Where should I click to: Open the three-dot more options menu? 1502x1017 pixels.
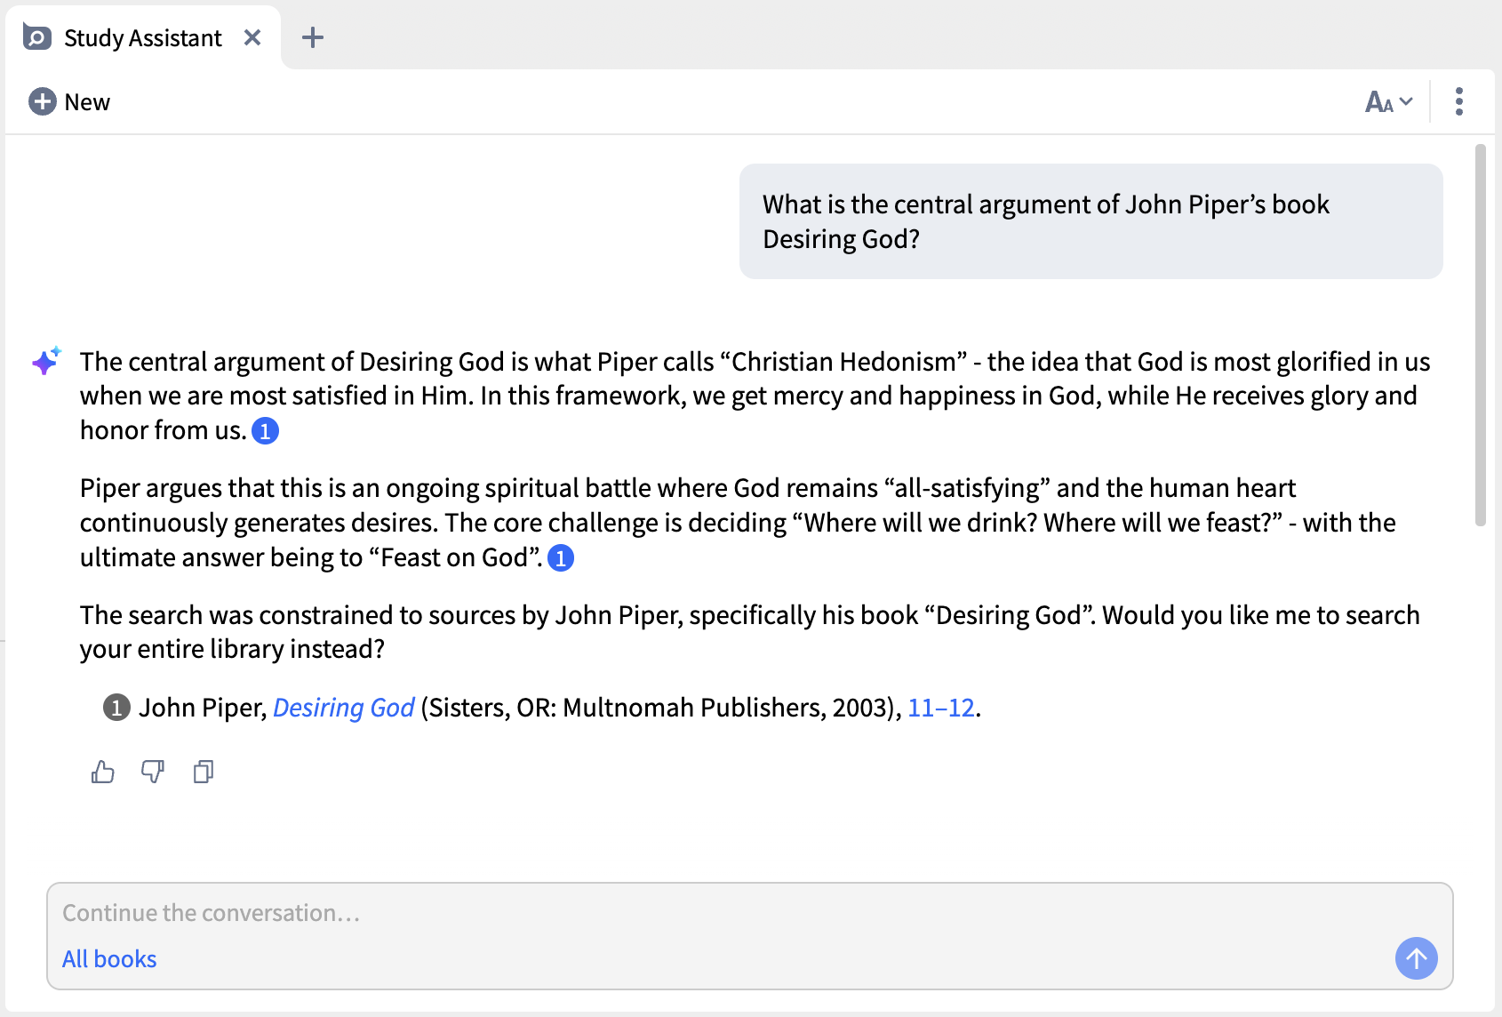point(1458,102)
